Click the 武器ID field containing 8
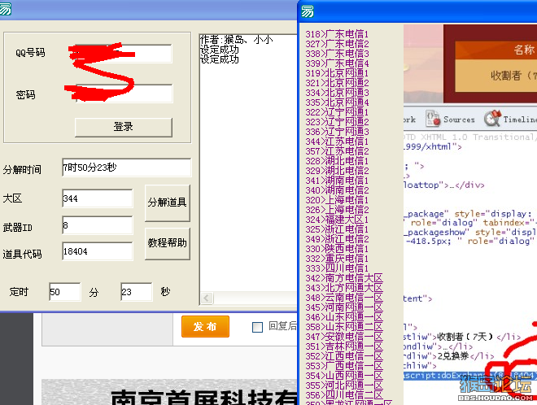 [x=98, y=225]
